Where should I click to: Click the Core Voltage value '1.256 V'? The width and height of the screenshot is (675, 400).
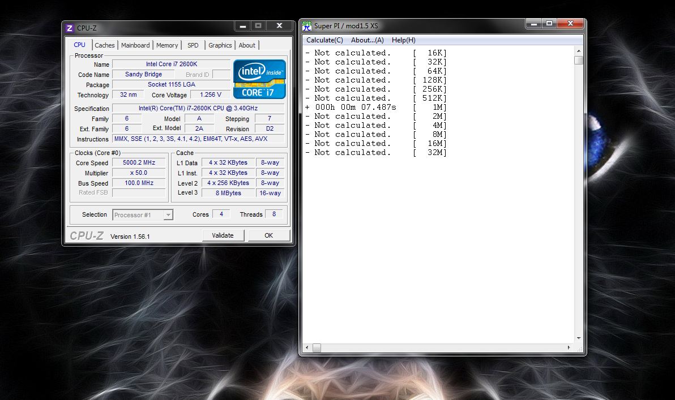[211, 94]
